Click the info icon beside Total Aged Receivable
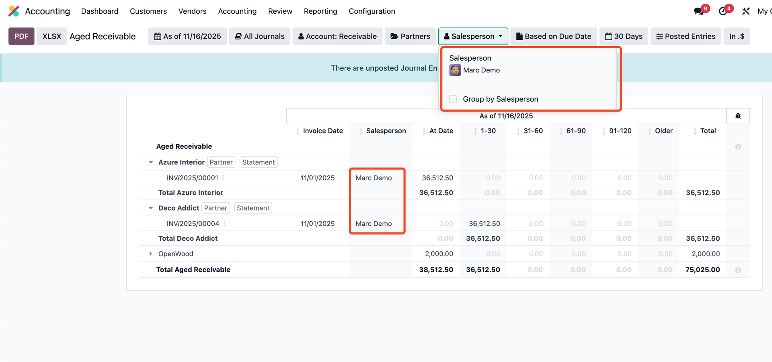 (738, 270)
